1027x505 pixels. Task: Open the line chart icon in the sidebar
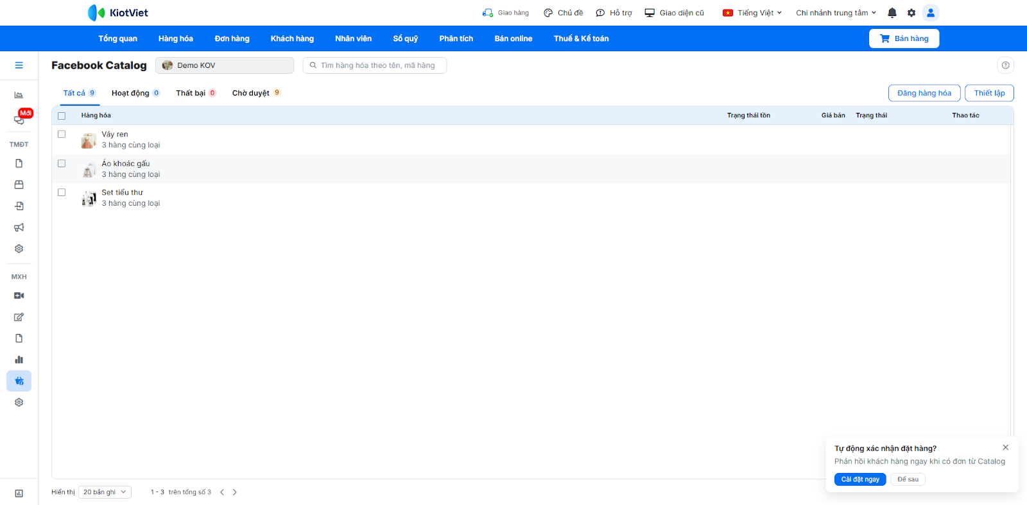[19, 95]
